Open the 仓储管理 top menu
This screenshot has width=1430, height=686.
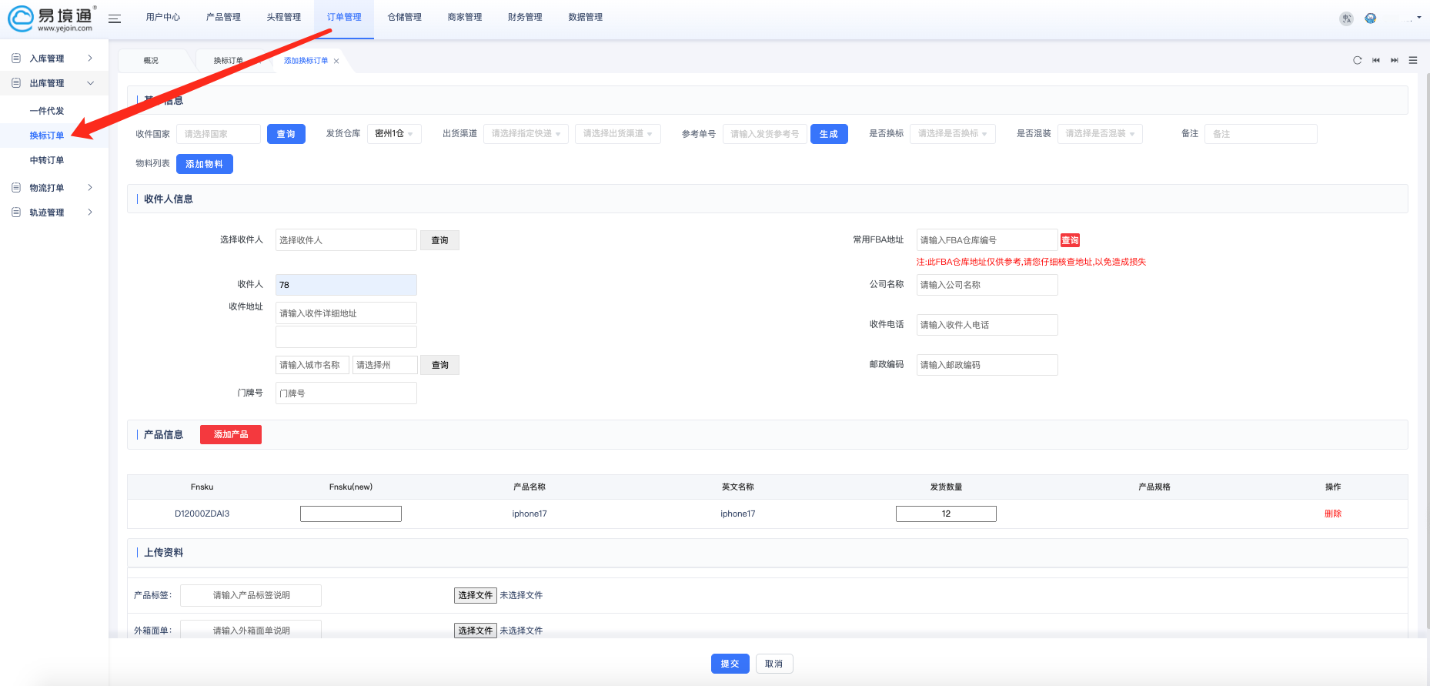click(x=404, y=17)
